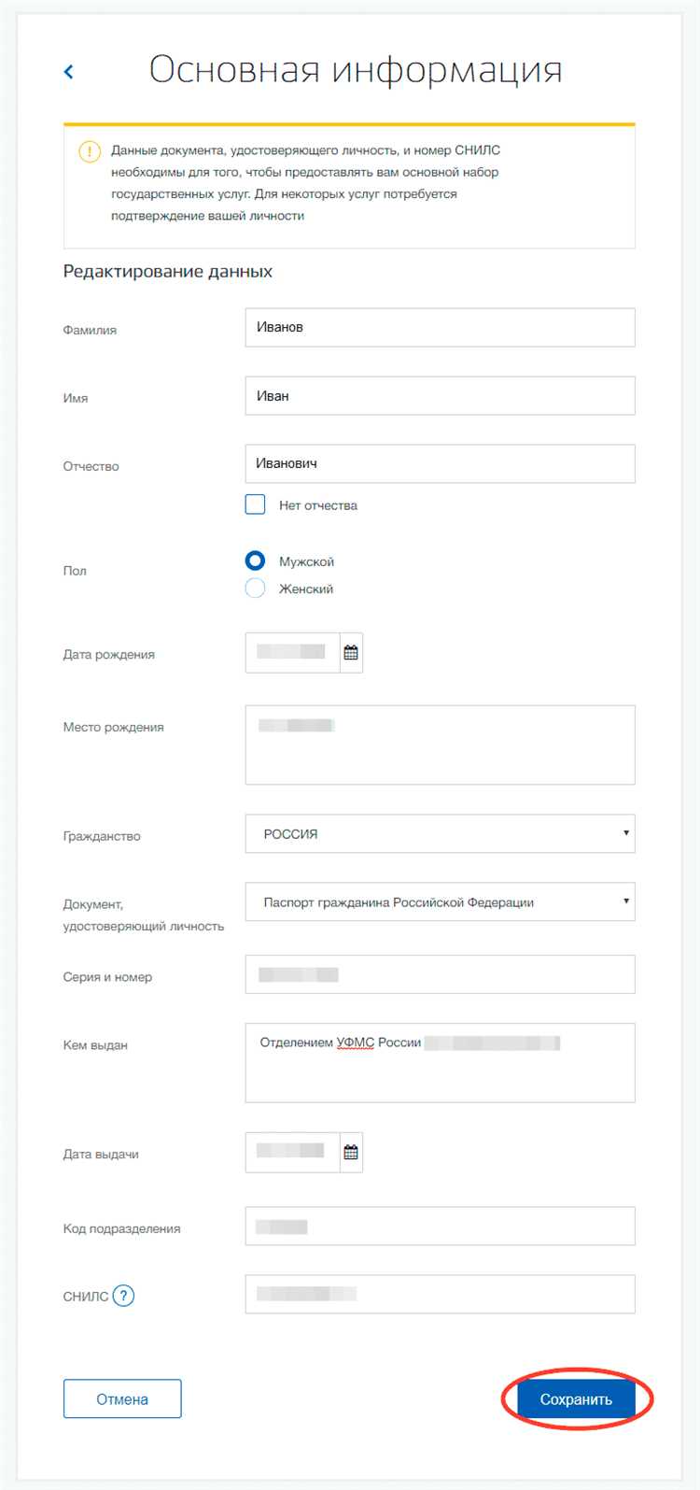Check the 'Нет отчества' checkbox
The height and width of the screenshot is (1490, 700).
tap(255, 505)
